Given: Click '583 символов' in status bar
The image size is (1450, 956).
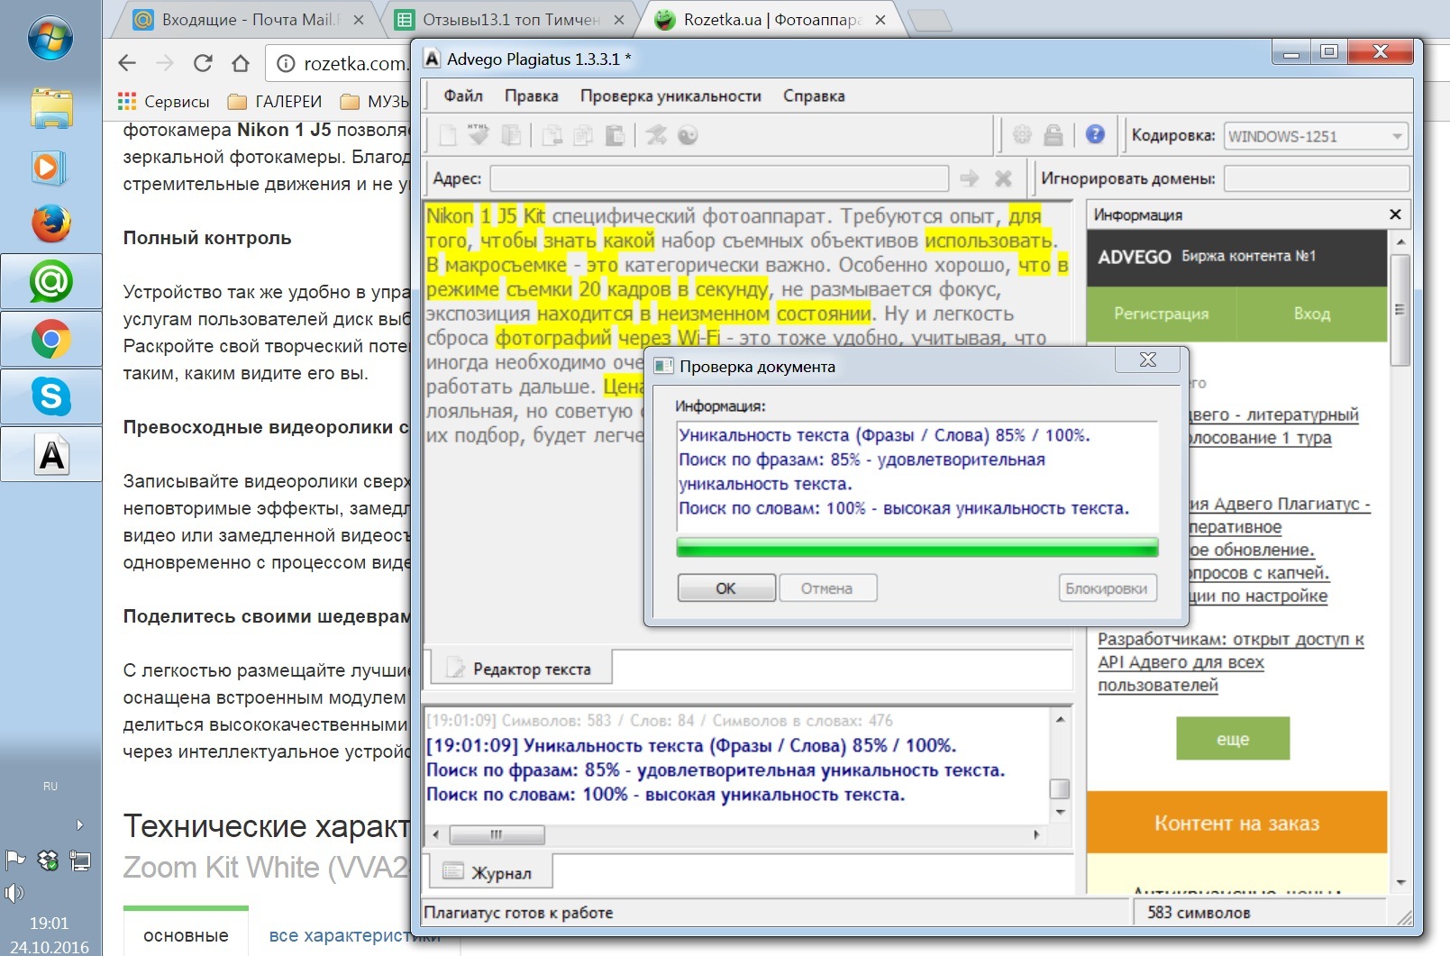Looking at the screenshot, I should click(x=1199, y=912).
